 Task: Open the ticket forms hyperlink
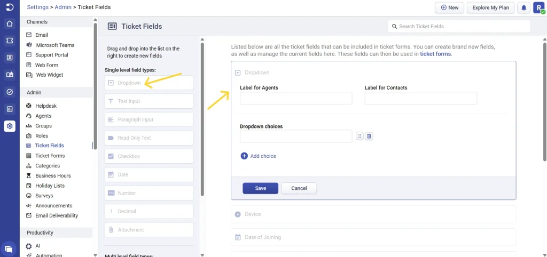(435, 54)
